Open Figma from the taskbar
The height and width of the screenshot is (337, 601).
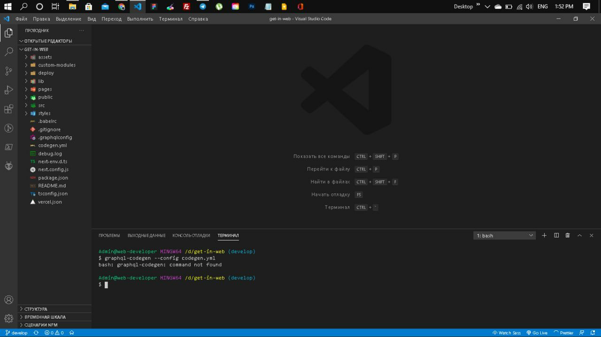154,7
